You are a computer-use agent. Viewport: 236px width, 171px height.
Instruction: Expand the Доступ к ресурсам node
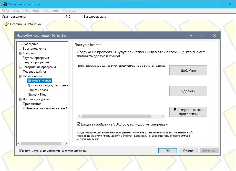(x=20, y=99)
